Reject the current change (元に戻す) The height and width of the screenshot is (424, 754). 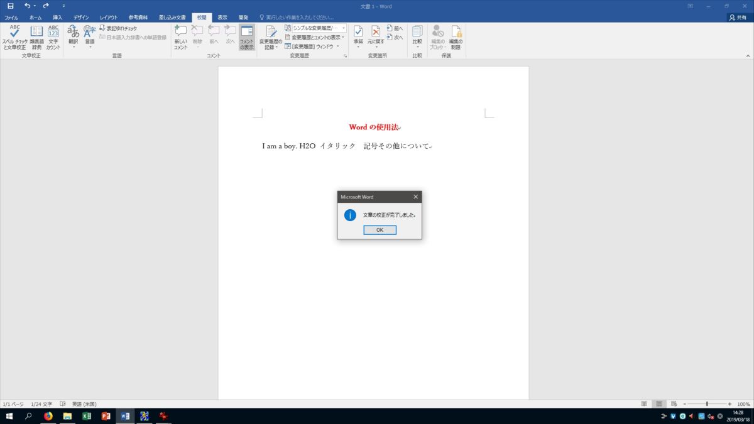click(376, 37)
